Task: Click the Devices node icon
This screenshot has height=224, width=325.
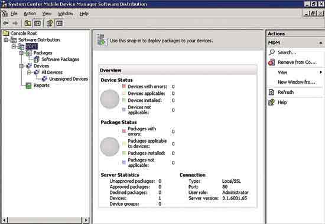Action: point(29,66)
